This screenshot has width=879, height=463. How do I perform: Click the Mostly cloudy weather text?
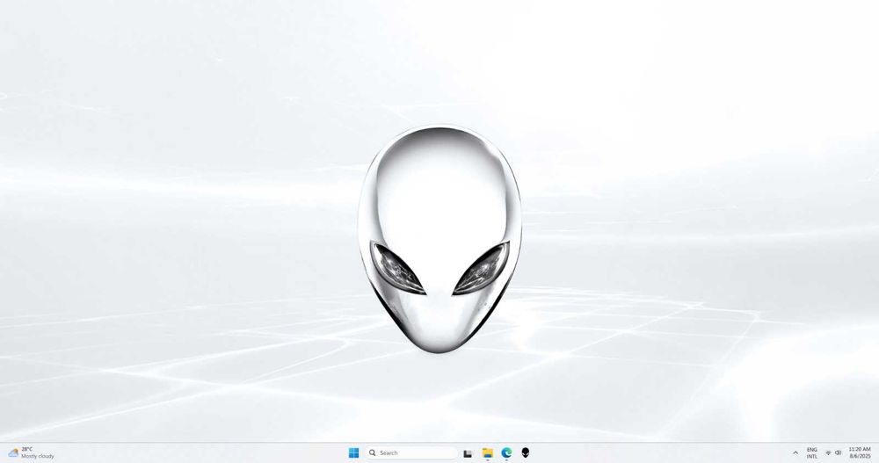pos(38,456)
